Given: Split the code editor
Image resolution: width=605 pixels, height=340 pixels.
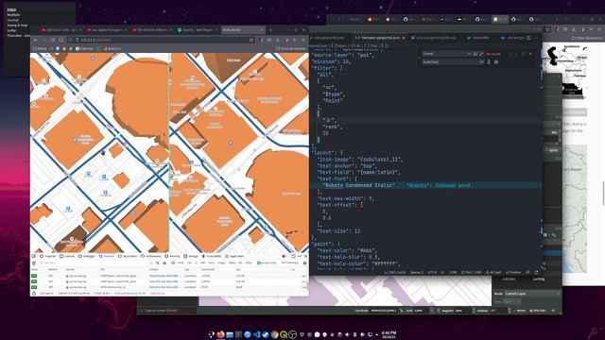Looking at the screenshot, I should [528, 38].
